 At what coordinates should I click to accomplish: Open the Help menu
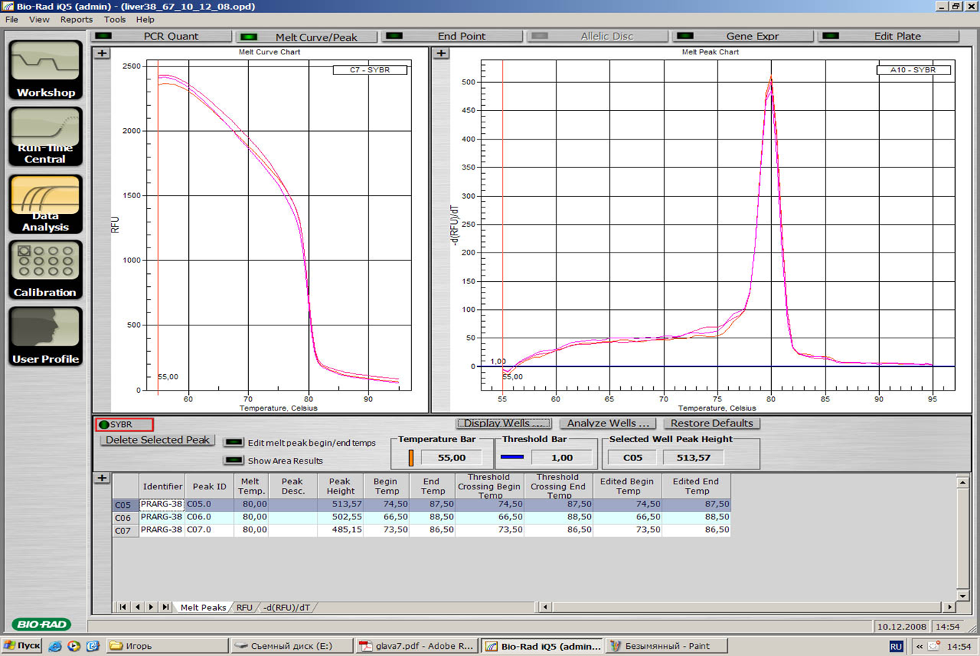145,19
